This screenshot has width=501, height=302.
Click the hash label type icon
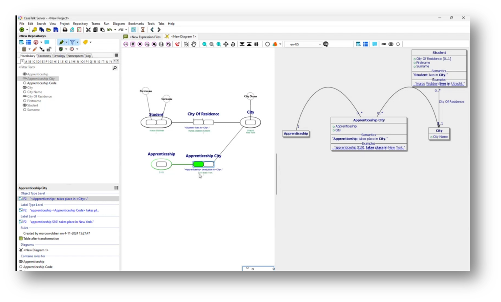(x=133, y=44)
